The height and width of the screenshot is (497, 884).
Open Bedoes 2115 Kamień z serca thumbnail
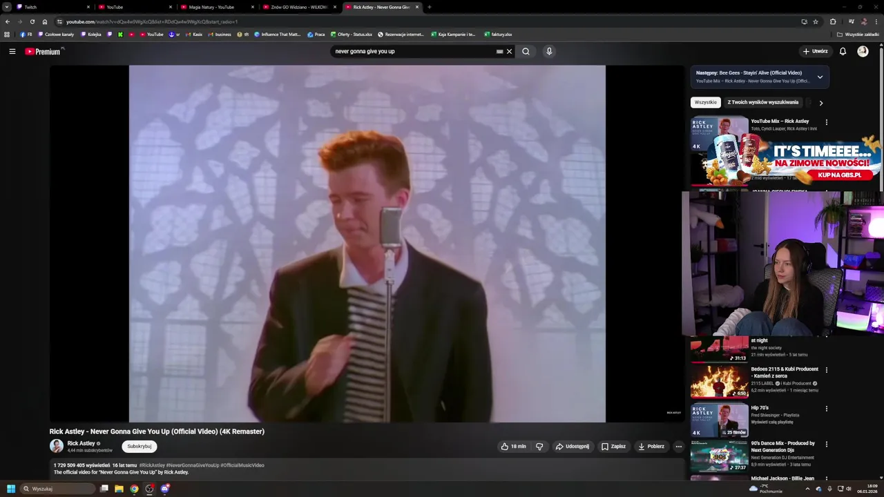tap(720, 381)
